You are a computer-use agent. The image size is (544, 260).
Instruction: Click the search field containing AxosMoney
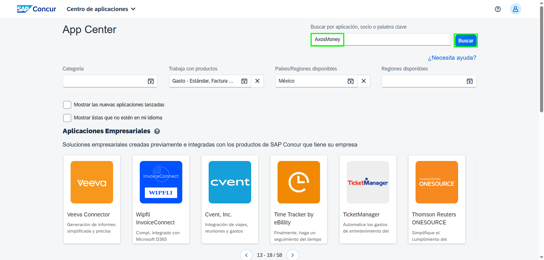(380, 40)
